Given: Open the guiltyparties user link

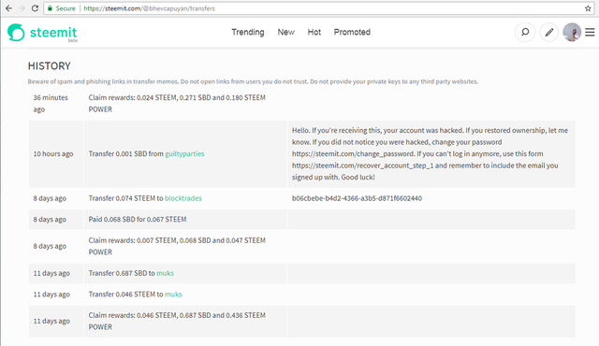Looking at the screenshot, I should [184, 153].
